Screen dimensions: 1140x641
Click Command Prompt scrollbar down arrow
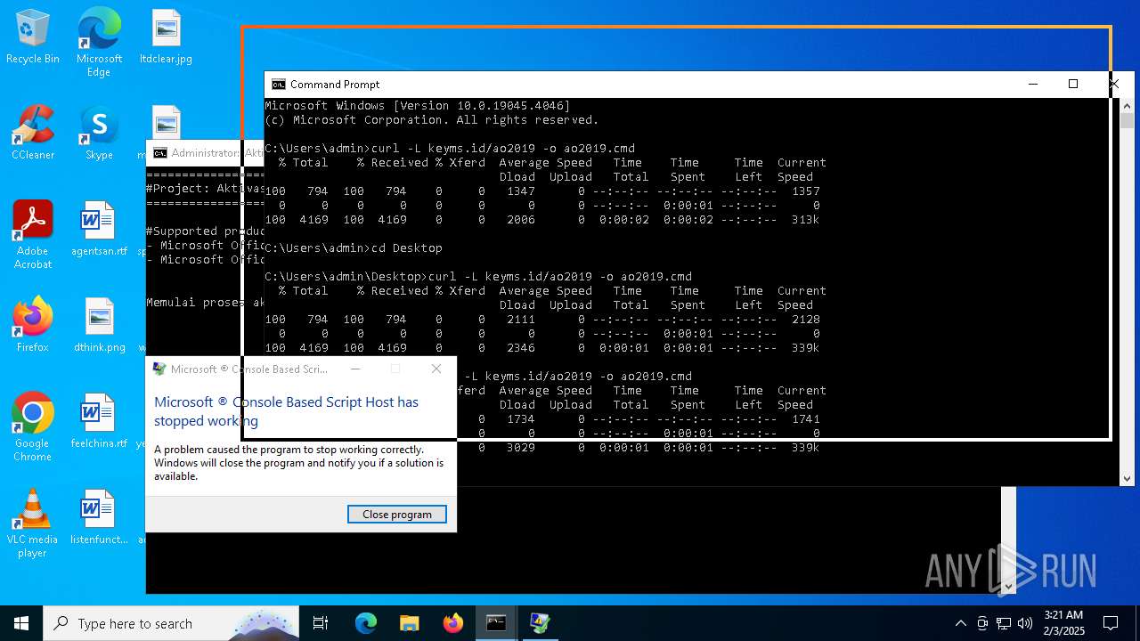[x=1127, y=478]
